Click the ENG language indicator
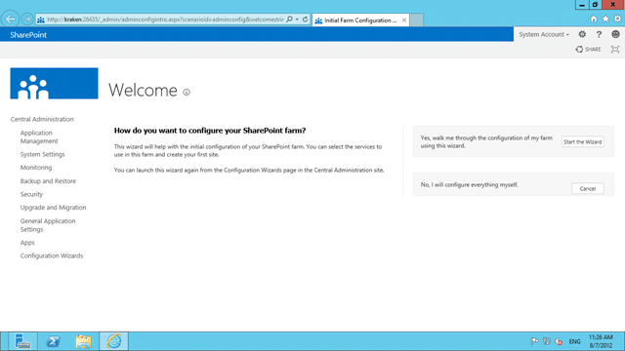Image resolution: width=625 pixels, height=351 pixels. coord(574,342)
